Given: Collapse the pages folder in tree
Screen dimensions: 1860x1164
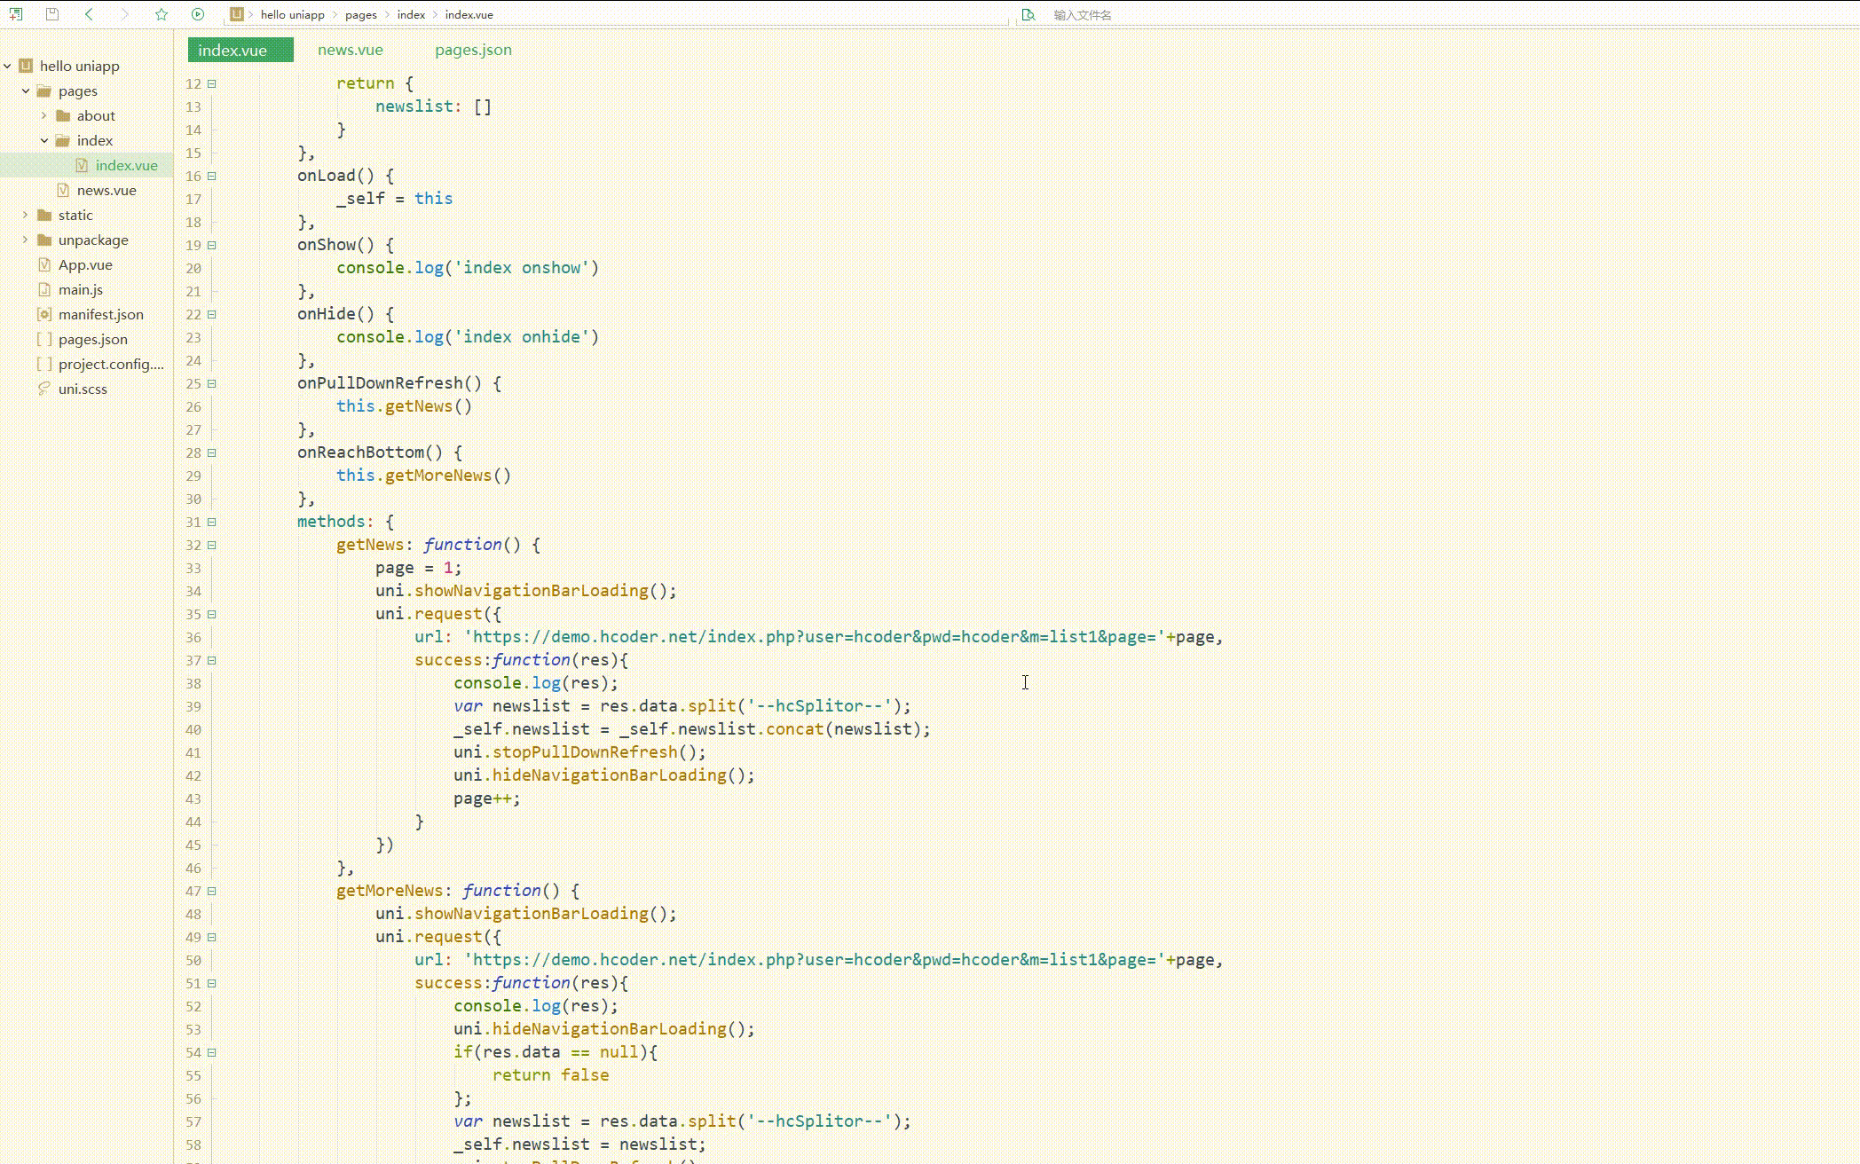Looking at the screenshot, I should [x=26, y=90].
